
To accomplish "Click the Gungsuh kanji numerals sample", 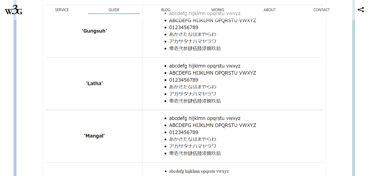I will click(195, 48).
